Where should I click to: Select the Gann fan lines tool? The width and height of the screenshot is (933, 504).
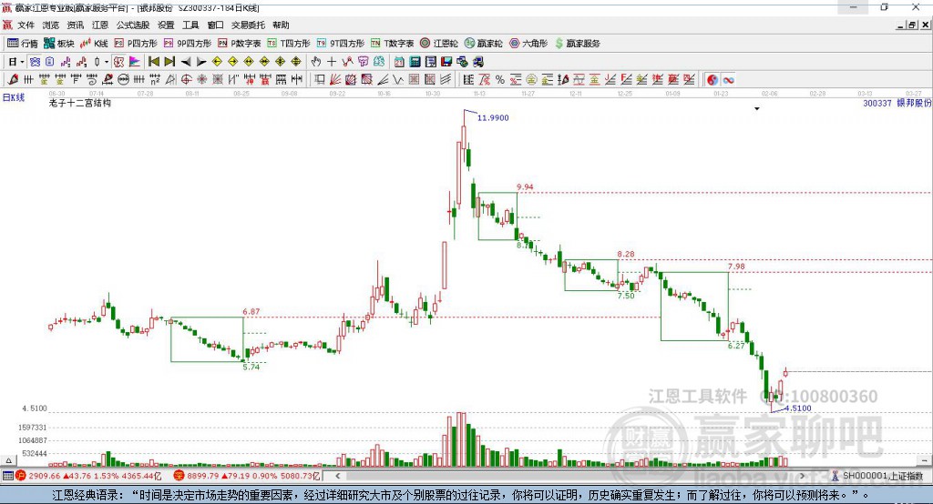click(x=335, y=80)
